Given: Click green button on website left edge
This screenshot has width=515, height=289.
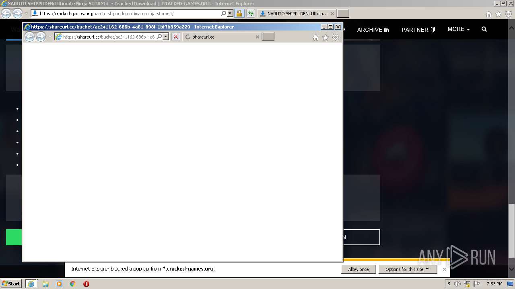Looking at the screenshot, I should tap(14, 237).
